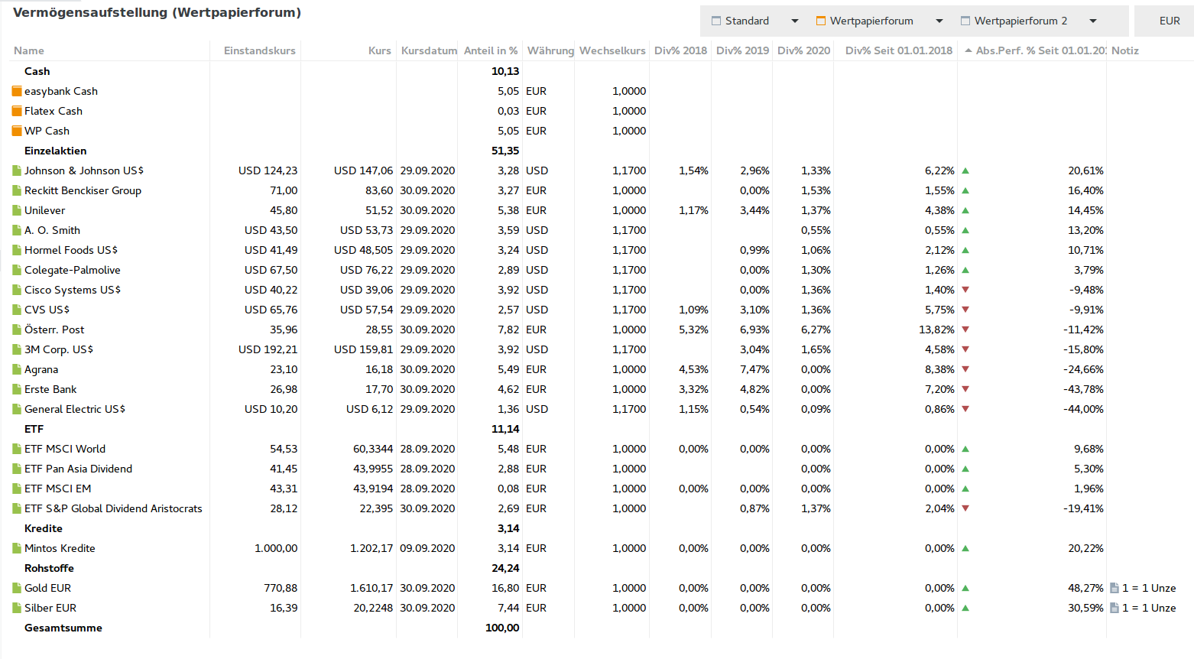Sort by the Name column header

pyautogui.click(x=29, y=50)
